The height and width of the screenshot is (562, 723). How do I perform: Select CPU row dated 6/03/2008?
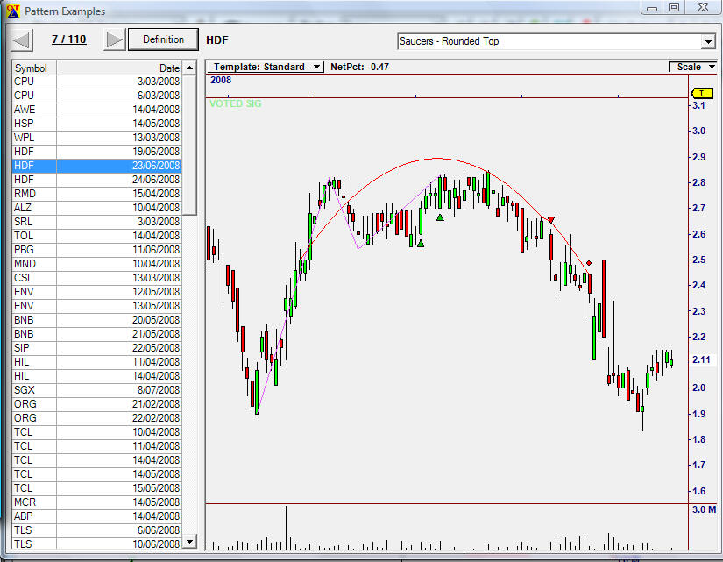[96, 96]
